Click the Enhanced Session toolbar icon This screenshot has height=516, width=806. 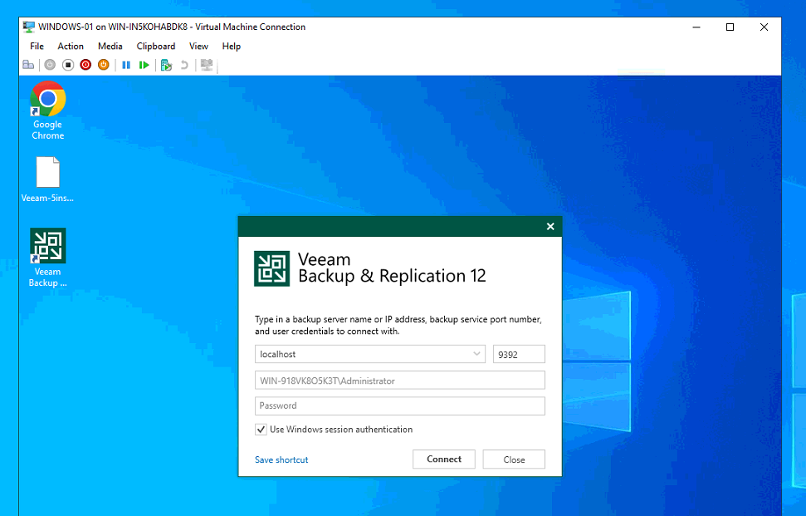pyautogui.click(x=207, y=65)
